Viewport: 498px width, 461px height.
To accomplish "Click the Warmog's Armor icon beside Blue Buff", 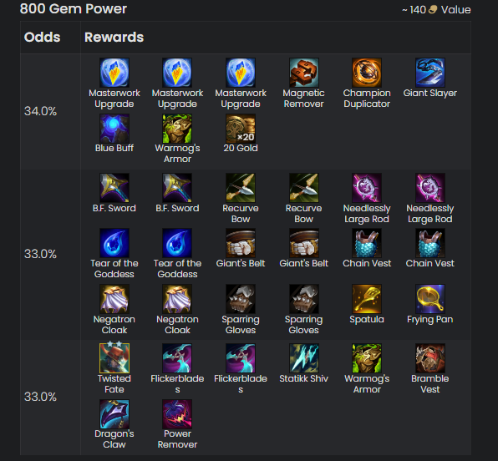I will pos(177,129).
